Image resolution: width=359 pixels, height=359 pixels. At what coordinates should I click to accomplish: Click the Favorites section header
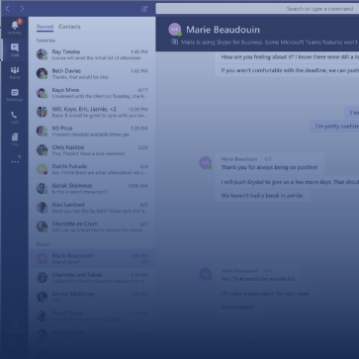(45, 41)
